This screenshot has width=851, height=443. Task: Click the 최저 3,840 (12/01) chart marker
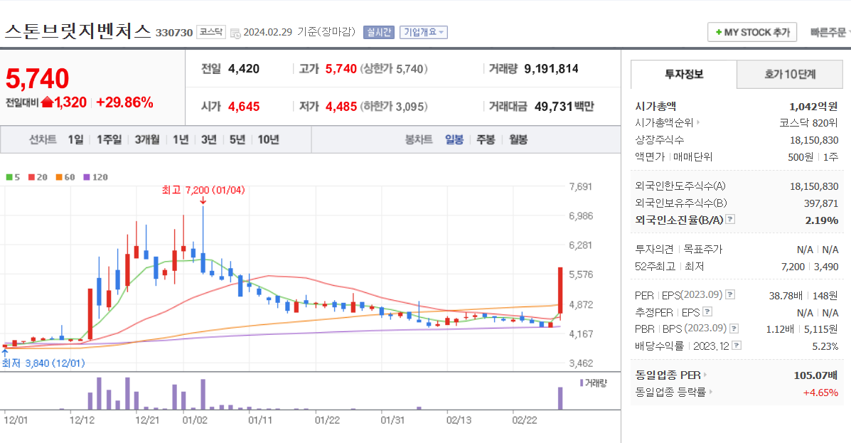[x=43, y=363]
